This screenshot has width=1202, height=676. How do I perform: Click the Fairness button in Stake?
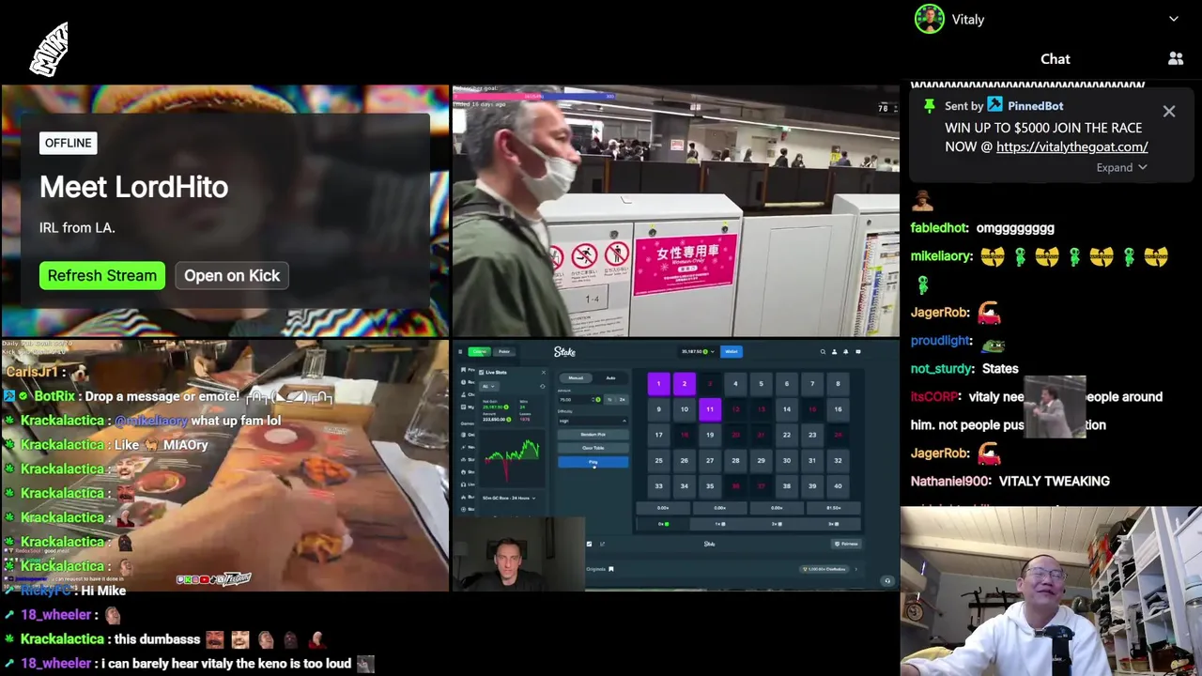847,544
